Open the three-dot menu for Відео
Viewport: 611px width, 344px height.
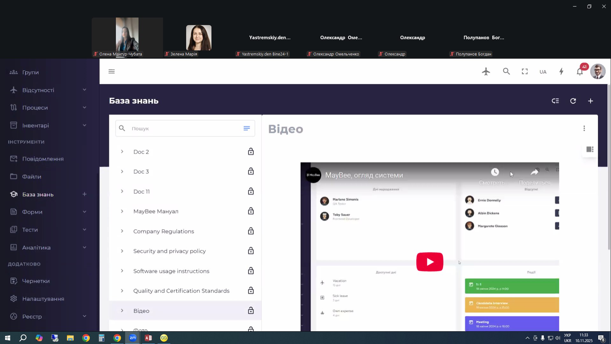tap(584, 128)
